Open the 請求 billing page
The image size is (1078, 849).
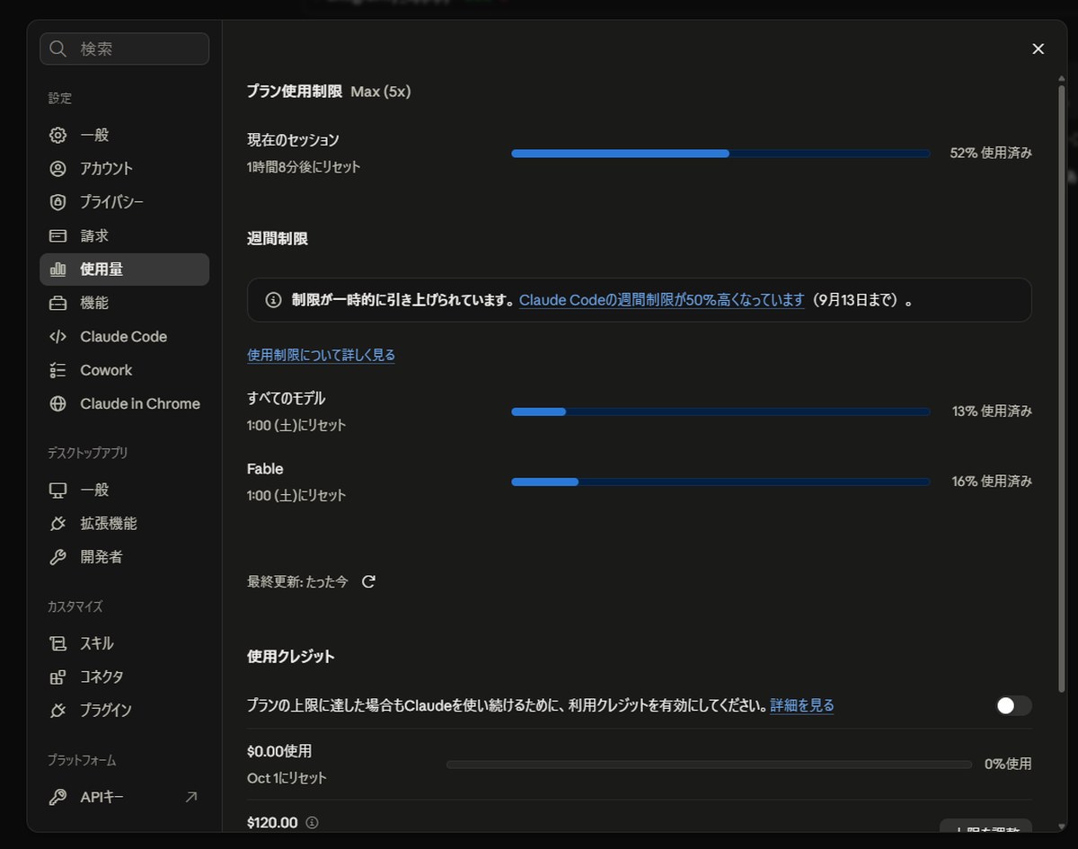124,235
